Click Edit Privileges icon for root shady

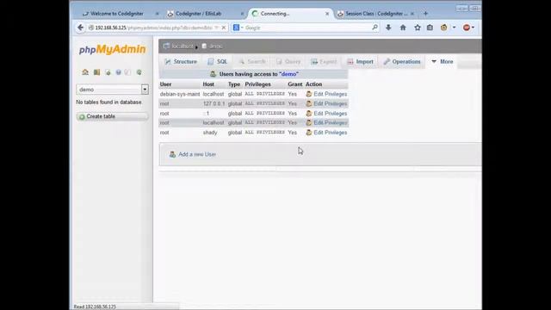click(x=309, y=133)
